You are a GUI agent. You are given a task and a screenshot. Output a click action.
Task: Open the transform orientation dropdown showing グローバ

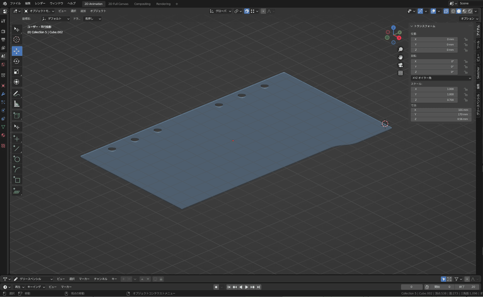pos(221,11)
